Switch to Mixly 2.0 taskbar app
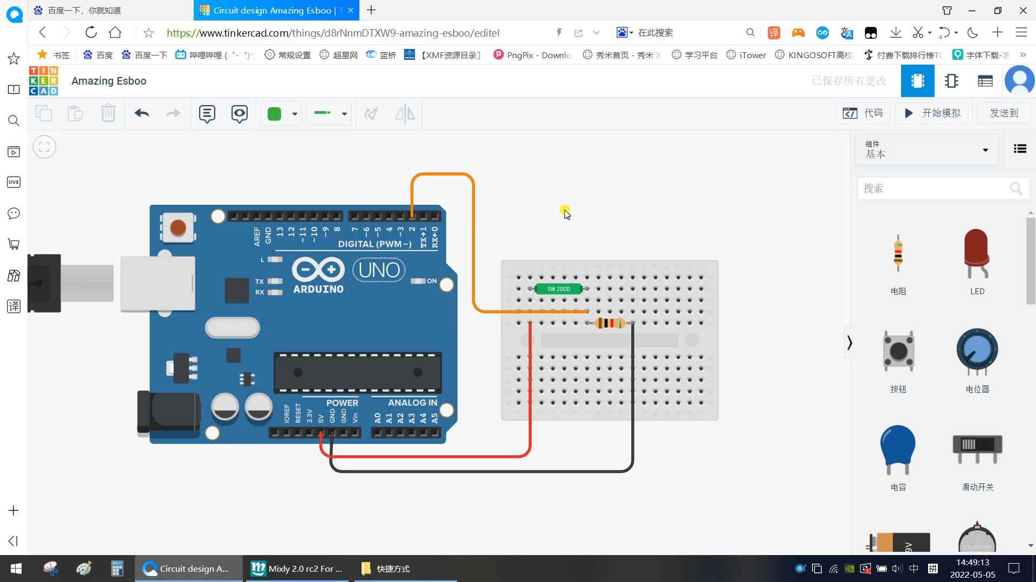Screen dimensions: 1036x582 [297, 569]
